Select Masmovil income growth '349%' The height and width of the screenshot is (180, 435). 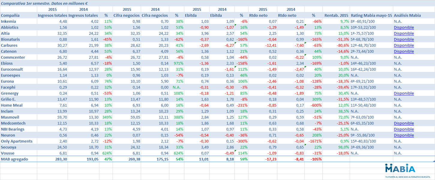[107, 117]
